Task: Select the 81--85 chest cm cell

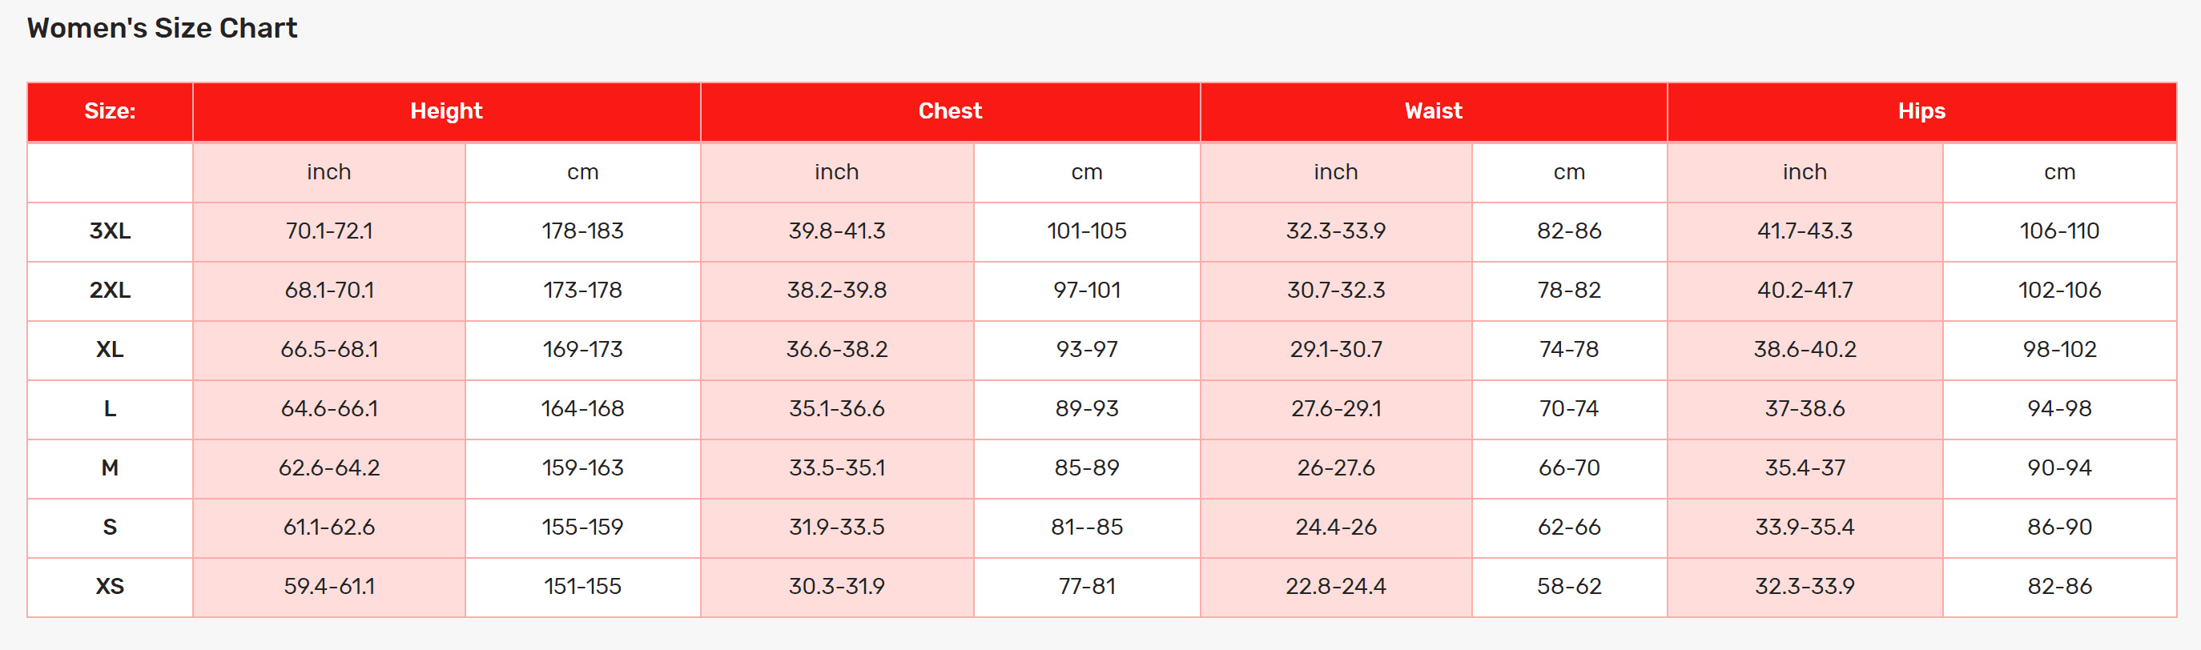Action: tap(1087, 528)
